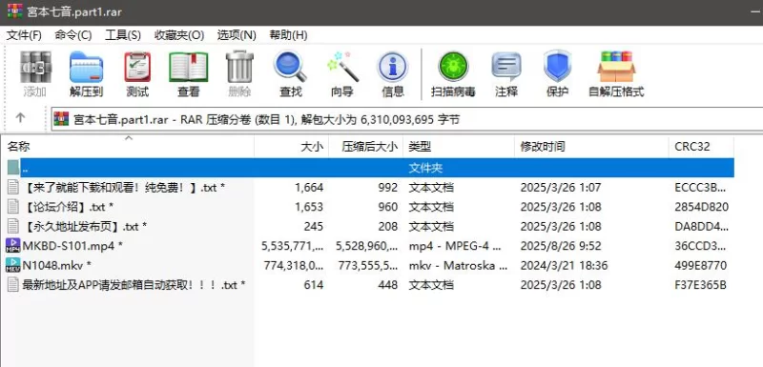This screenshot has width=763, height=367.
Task: Click the 扫描病毒 (Virus scan) icon
Action: click(453, 67)
